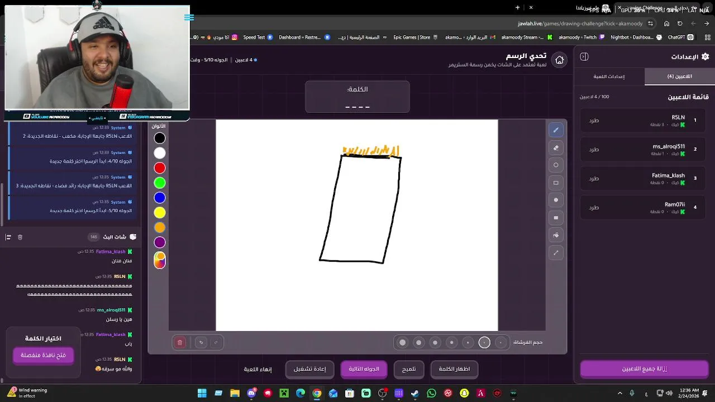Select the paint bucket fill tool
715x402 pixels.
point(556,235)
